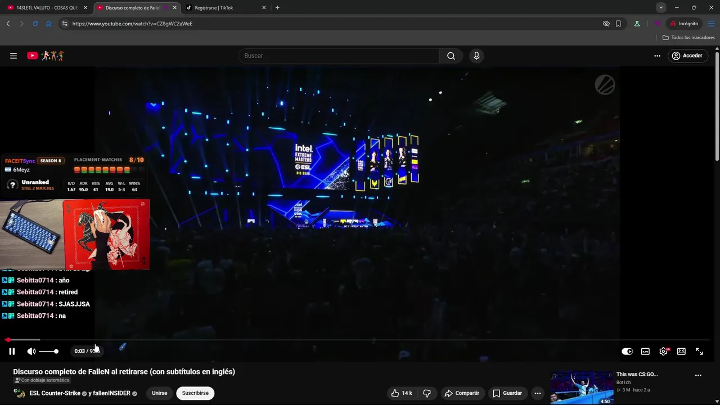Image resolution: width=720 pixels, height=405 pixels.
Task: Save video with Guardar button
Action: 507,393
